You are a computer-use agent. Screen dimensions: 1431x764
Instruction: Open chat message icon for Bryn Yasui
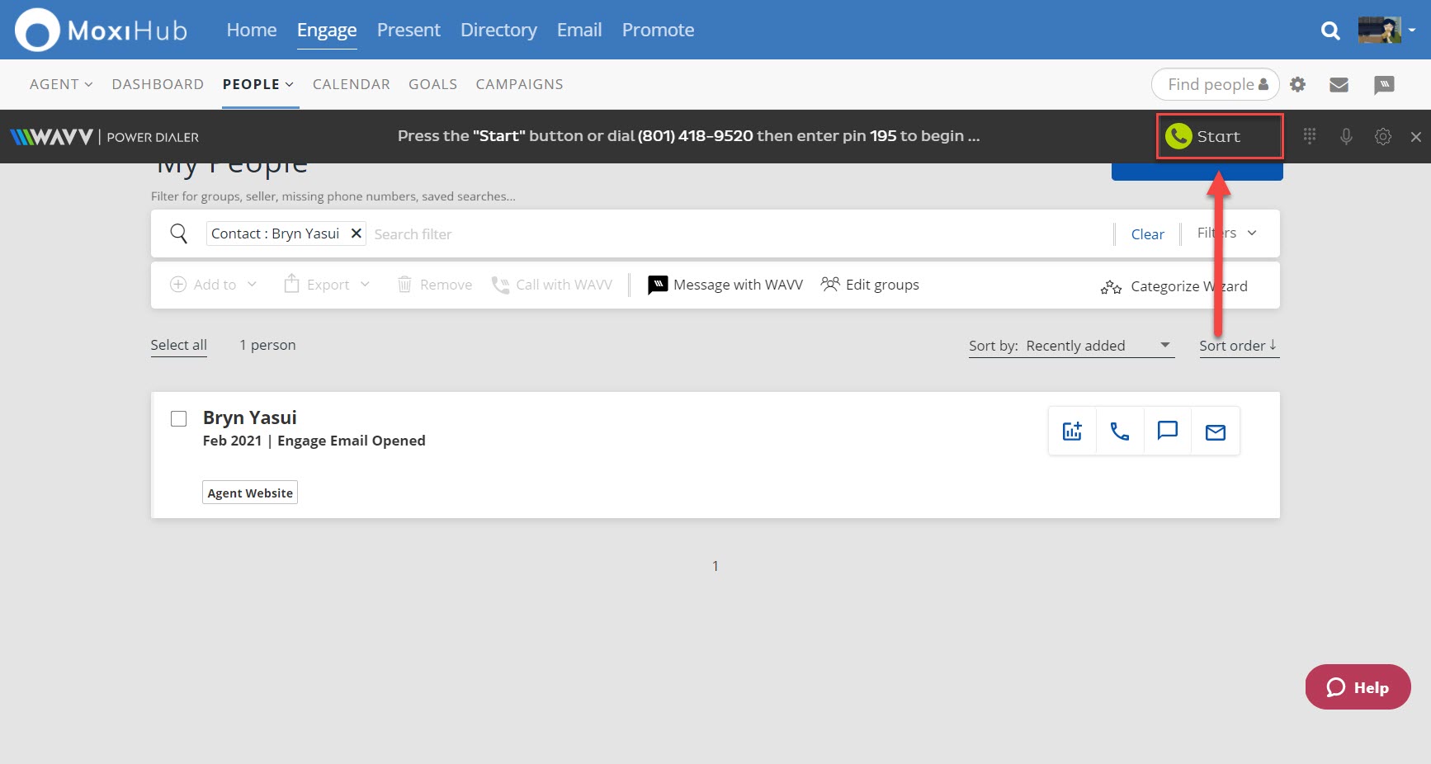point(1167,431)
